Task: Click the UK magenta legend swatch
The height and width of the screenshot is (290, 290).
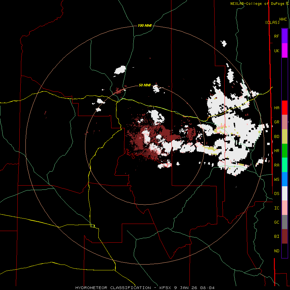Action: pyautogui.click(x=285, y=51)
